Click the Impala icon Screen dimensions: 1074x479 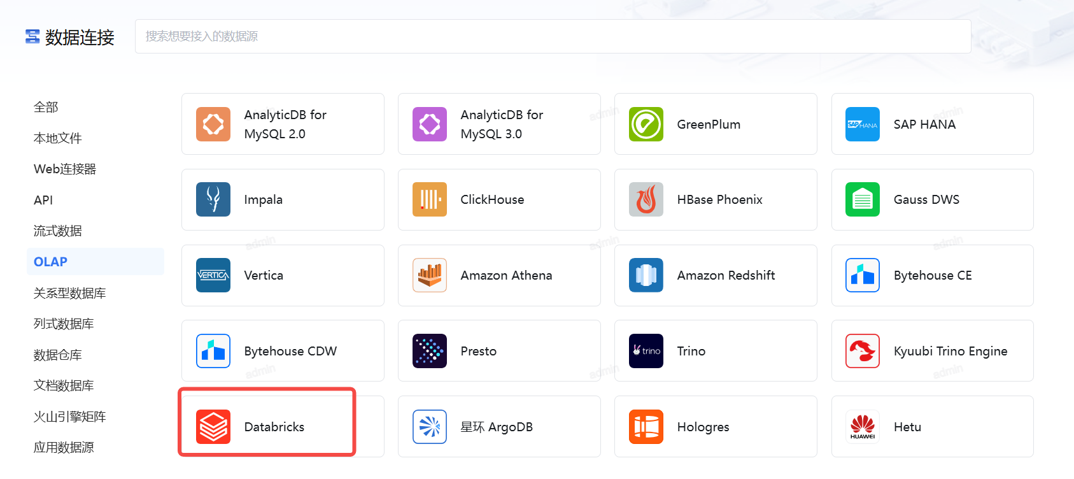(213, 199)
